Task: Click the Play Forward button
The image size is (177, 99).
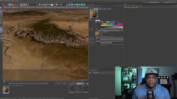Action: (61, 84)
